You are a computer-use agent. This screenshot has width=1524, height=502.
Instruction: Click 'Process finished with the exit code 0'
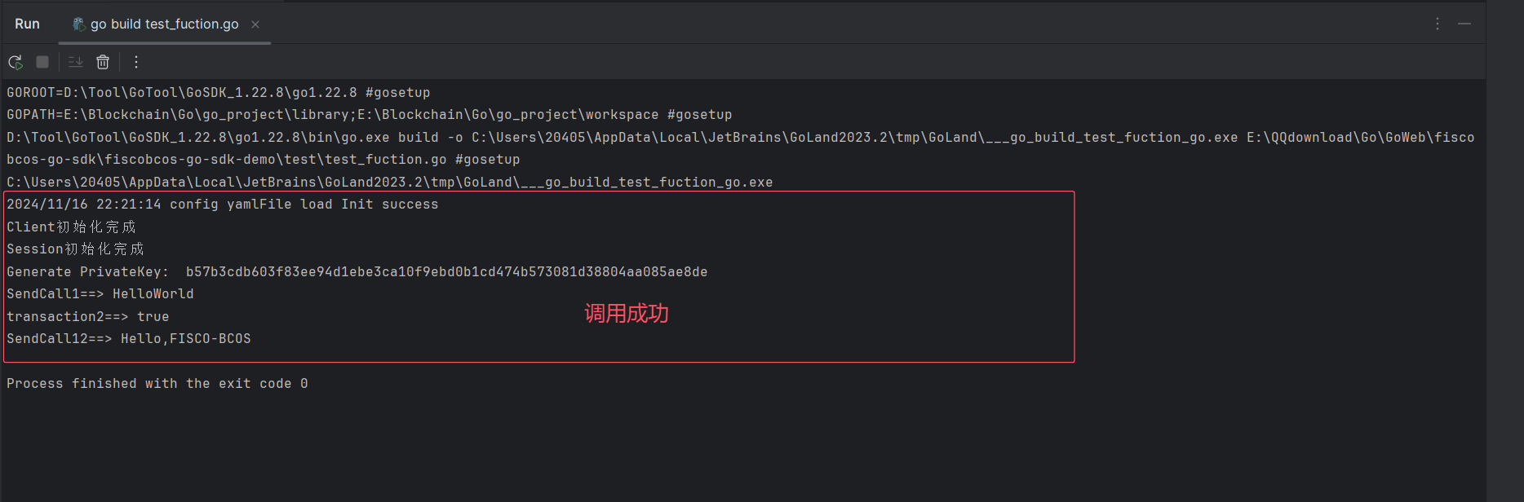pyautogui.click(x=157, y=384)
